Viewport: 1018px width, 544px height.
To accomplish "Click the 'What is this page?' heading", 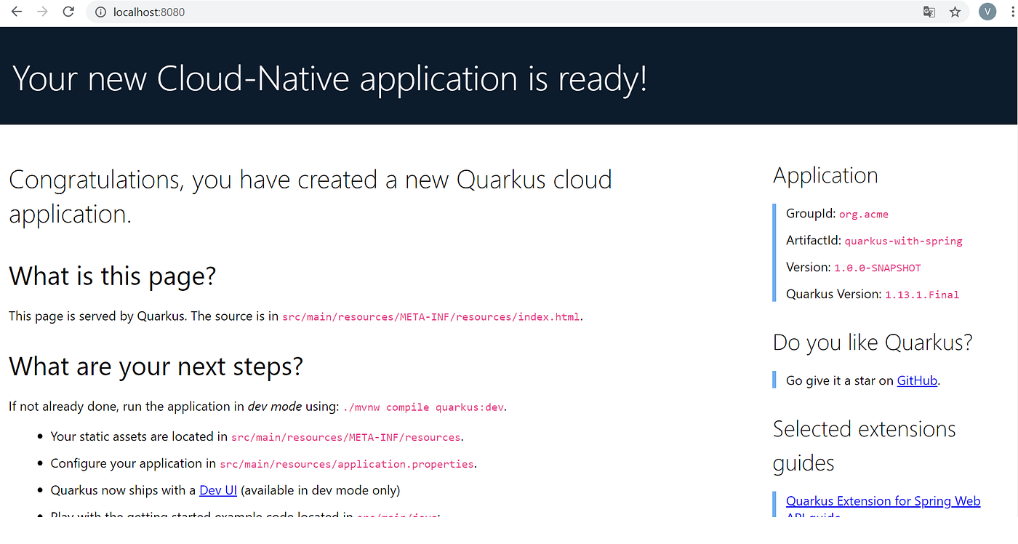I will tap(113, 276).
